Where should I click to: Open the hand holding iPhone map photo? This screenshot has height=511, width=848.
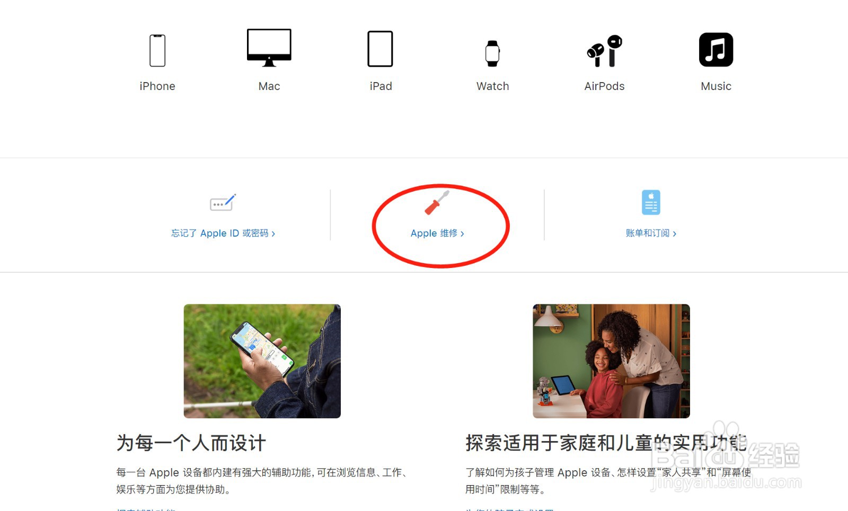tap(262, 361)
